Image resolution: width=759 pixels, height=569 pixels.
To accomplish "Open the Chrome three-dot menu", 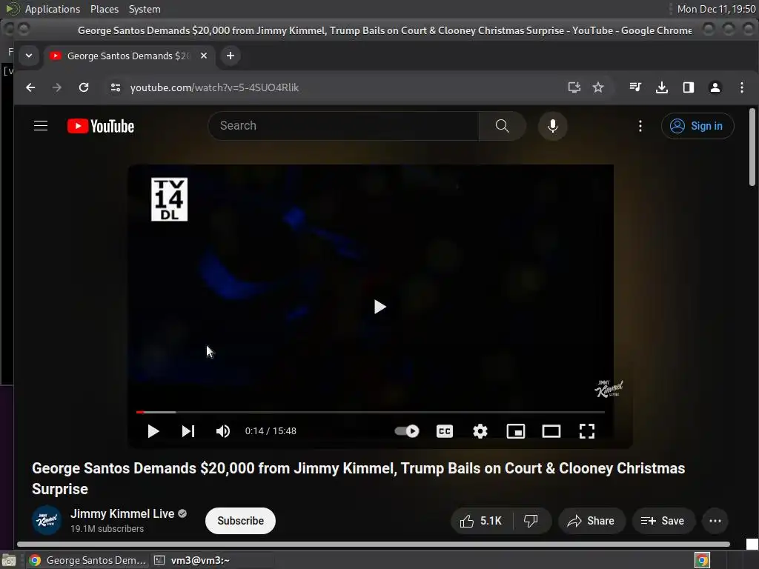I will (741, 87).
